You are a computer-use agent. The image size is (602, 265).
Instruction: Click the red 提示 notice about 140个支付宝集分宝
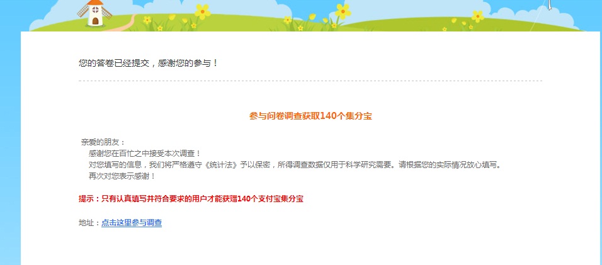(191, 199)
